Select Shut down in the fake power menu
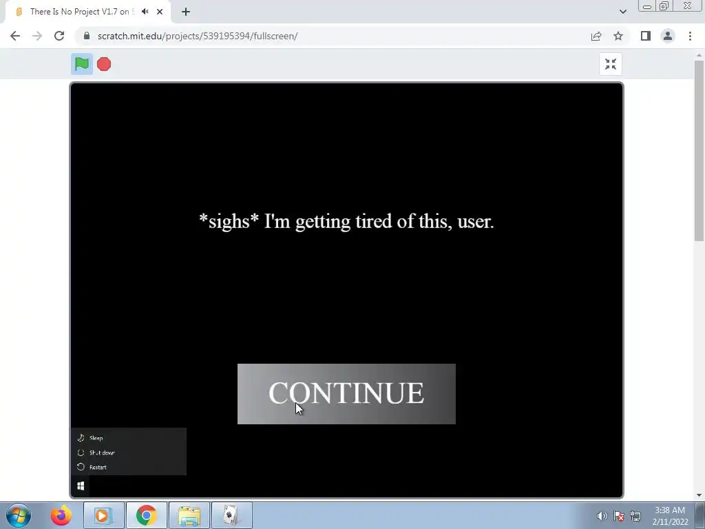The height and width of the screenshot is (529, 705). pyautogui.click(x=129, y=453)
